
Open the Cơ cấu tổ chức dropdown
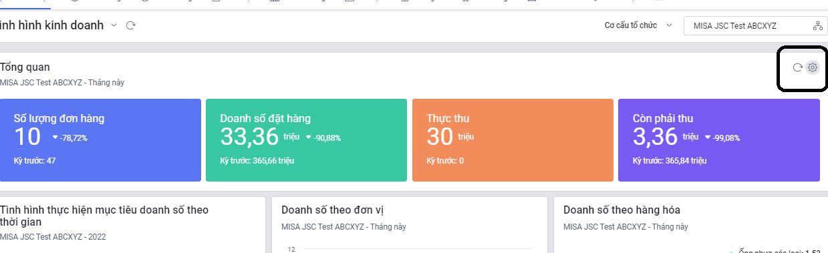click(x=638, y=26)
